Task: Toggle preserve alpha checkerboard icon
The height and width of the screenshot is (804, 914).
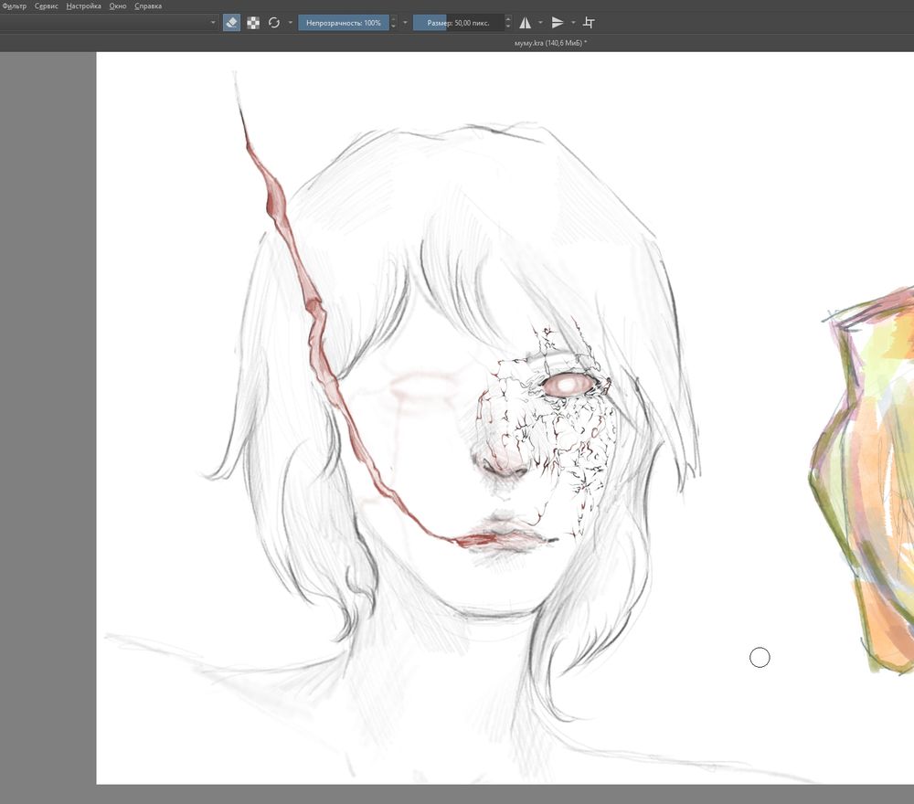Action: pyautogui.click(x=253, y=23)
